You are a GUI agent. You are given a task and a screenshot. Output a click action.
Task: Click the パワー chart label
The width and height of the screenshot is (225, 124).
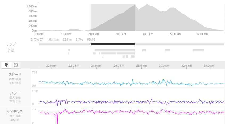click(x=15, y=93)
